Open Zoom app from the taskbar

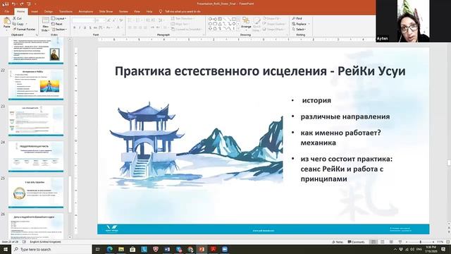pyautogui.click(x=225, y=249)
